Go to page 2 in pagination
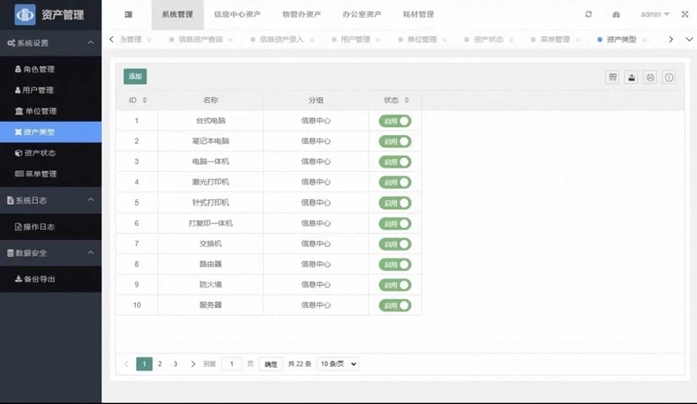The height and width of the screenshot is (404, 697). (x=160, y=364)
